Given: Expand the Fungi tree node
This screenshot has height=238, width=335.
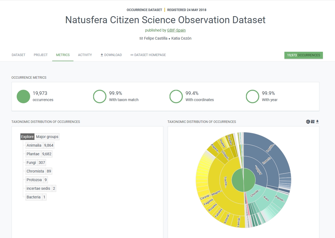Looking at the screenshot, I should pyautogui.click(x=31, y=163).
